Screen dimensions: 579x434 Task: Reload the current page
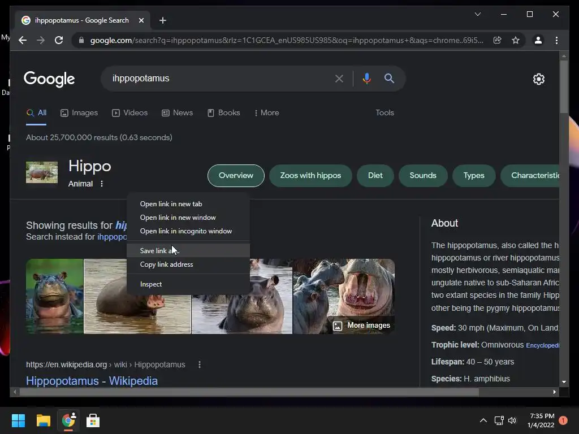(x=59, y=40)
